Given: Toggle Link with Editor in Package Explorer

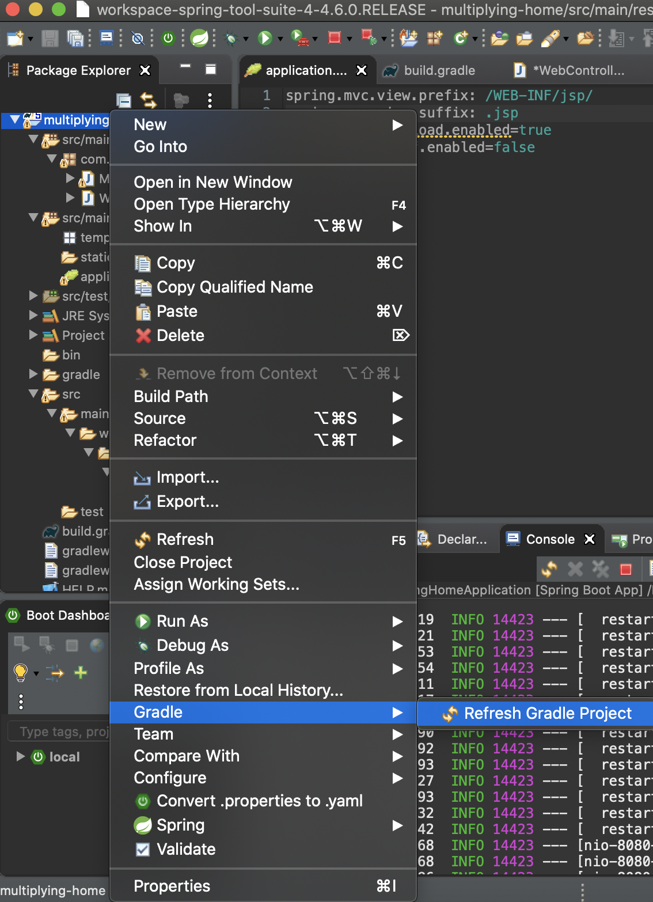Looking at the screenshot, I should pyautogui.click(x=149, y=101).
